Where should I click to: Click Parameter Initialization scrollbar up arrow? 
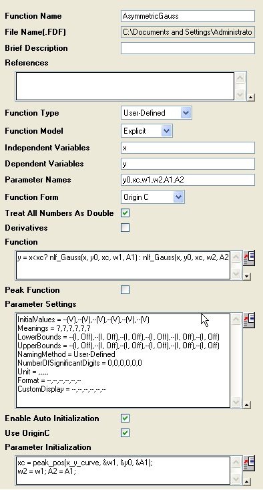click(x=236, y=462)
